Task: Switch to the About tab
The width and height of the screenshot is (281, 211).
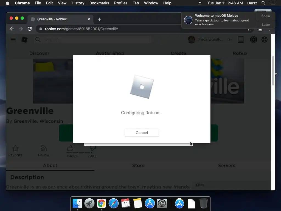Action: click(50, 165)
